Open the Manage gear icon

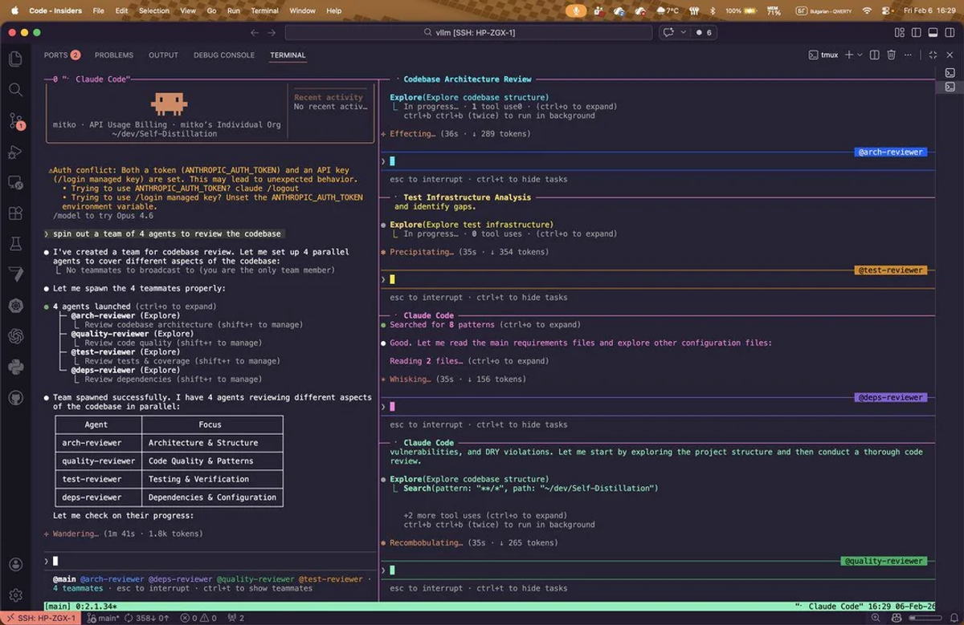pyautogui.click(x=15, y=595)
